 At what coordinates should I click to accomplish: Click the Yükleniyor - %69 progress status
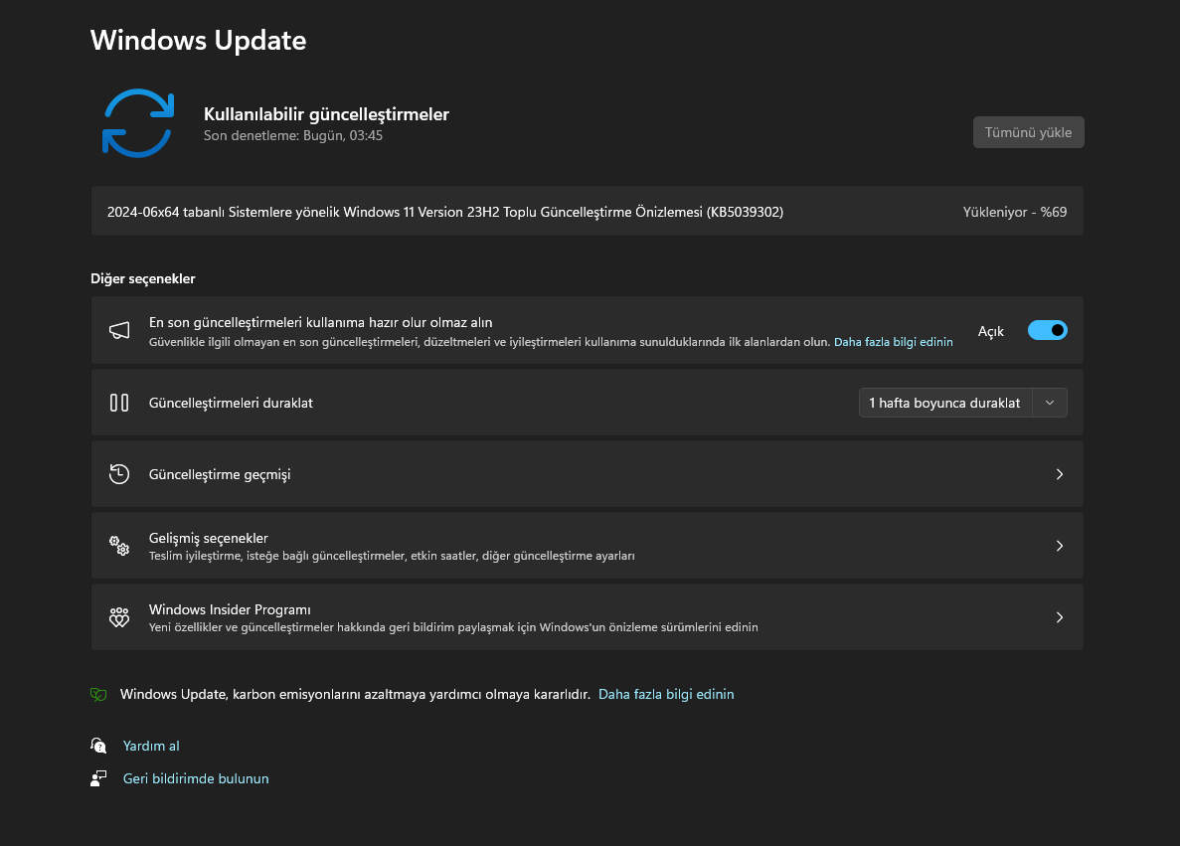pos(1014,213)
